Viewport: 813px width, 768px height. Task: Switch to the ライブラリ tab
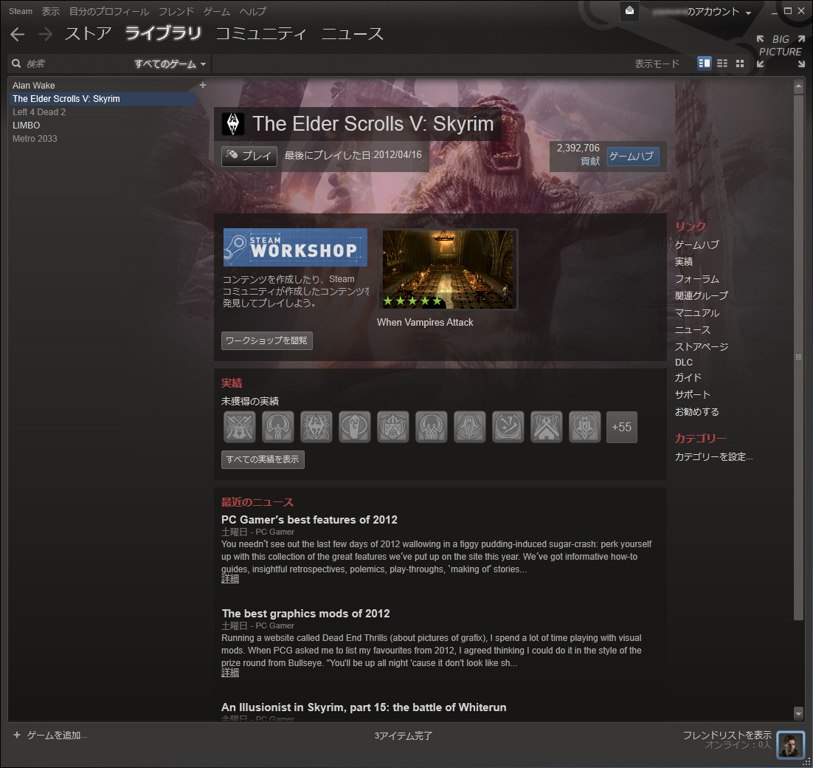click(x=163, y=34)
